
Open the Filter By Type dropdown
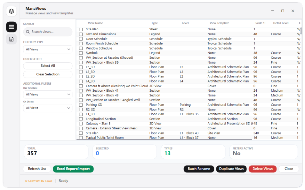coord(48,49)
